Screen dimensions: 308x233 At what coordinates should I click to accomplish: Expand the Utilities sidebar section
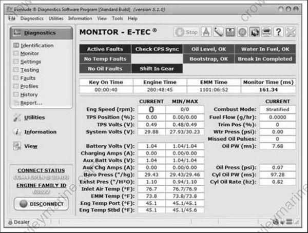click(x=34, y=118)
